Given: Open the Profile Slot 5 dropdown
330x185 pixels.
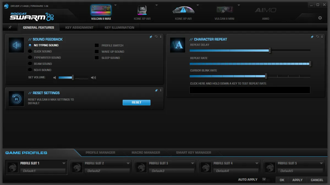Looking at the screenshot, I should (322, 163).
